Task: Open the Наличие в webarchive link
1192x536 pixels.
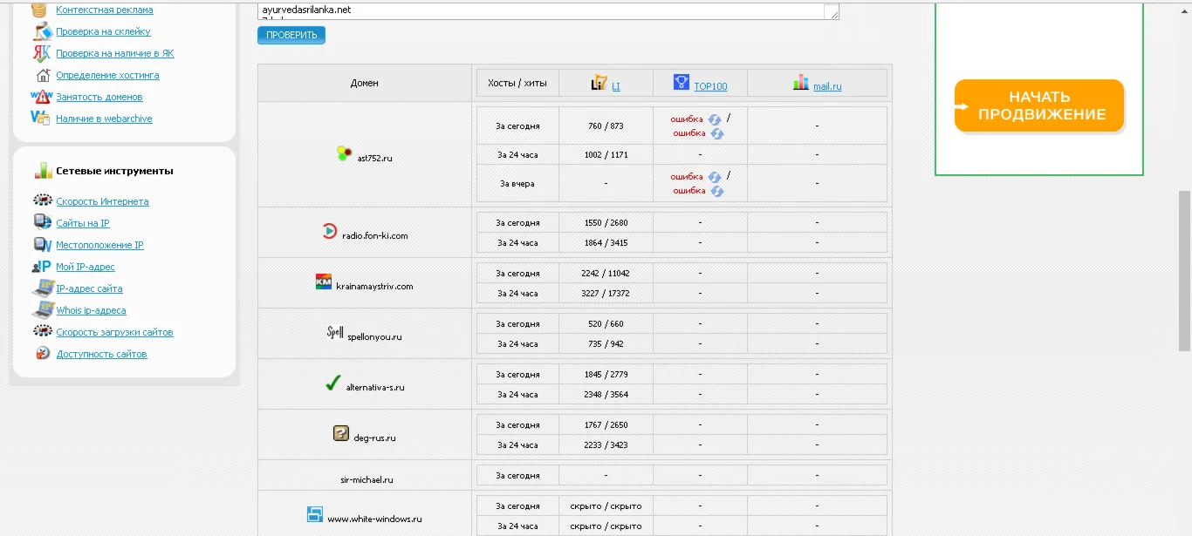Action: click(104, 119)
